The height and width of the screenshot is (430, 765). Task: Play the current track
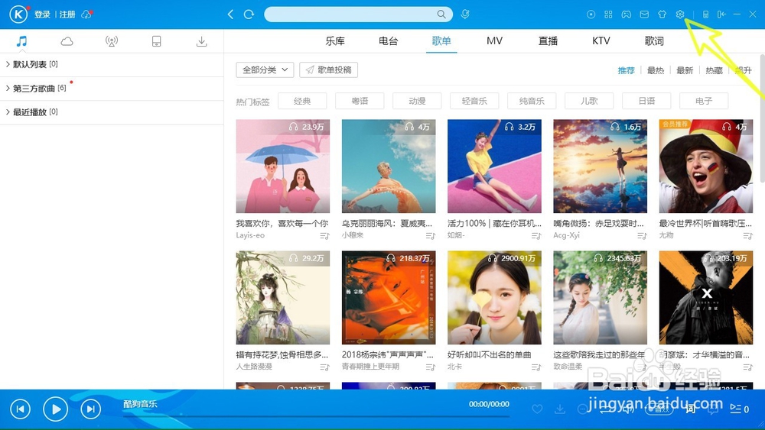(56, 409)
